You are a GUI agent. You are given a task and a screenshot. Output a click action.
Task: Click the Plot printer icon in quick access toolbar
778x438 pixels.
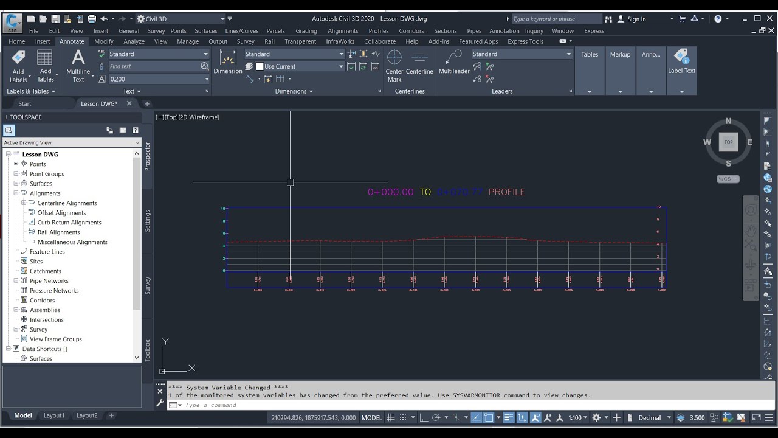click(x=92, y=19)
